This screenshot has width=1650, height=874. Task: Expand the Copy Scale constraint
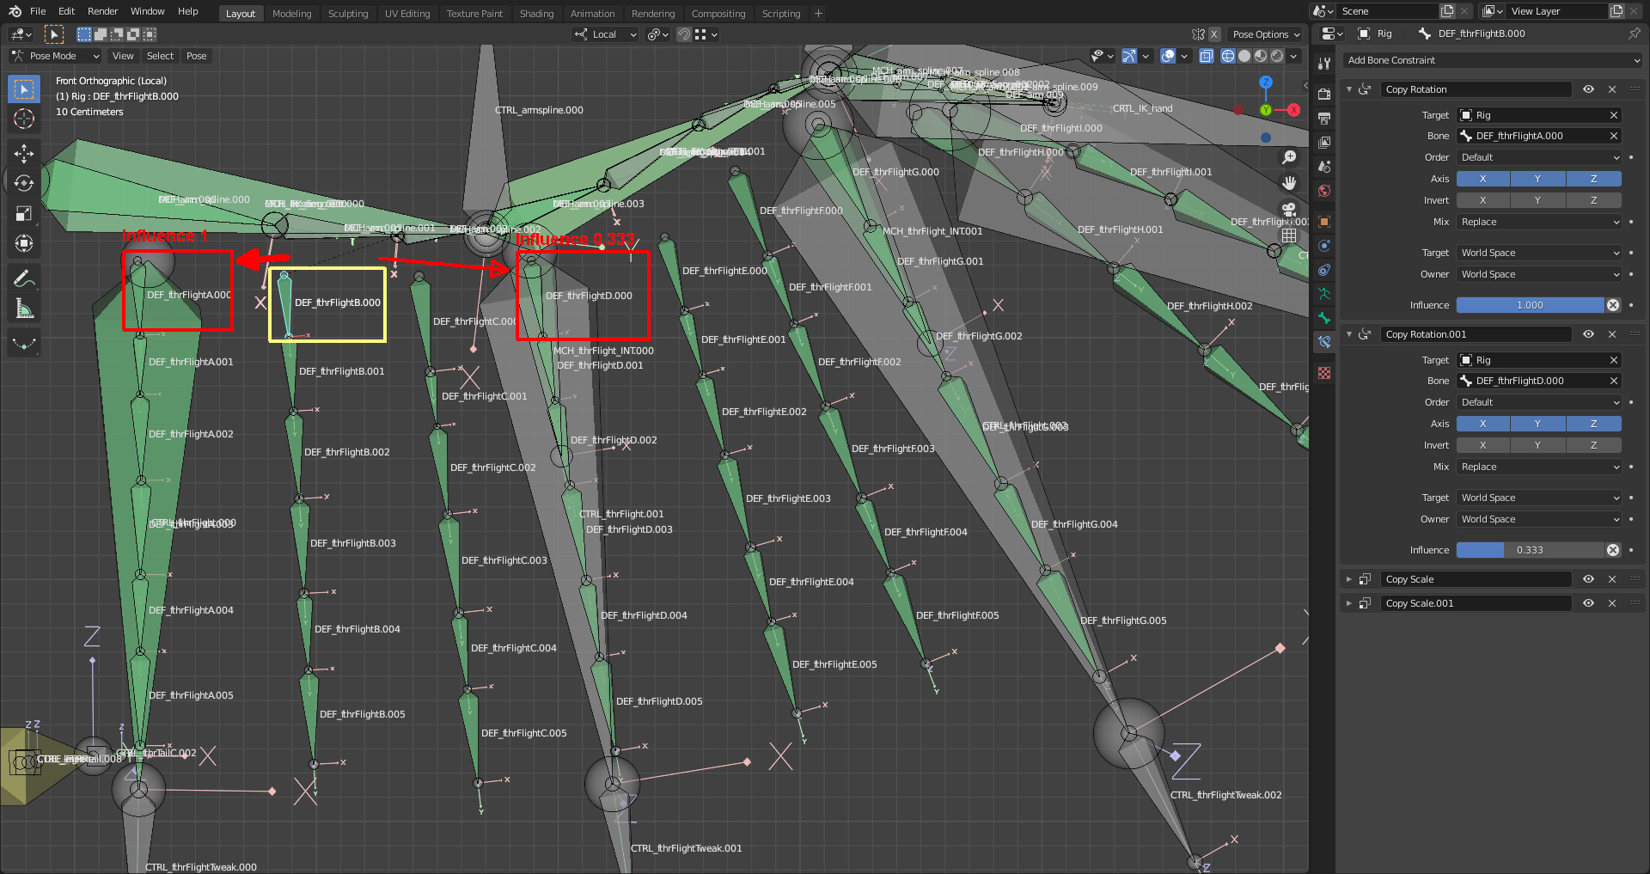click(1348, 579)
